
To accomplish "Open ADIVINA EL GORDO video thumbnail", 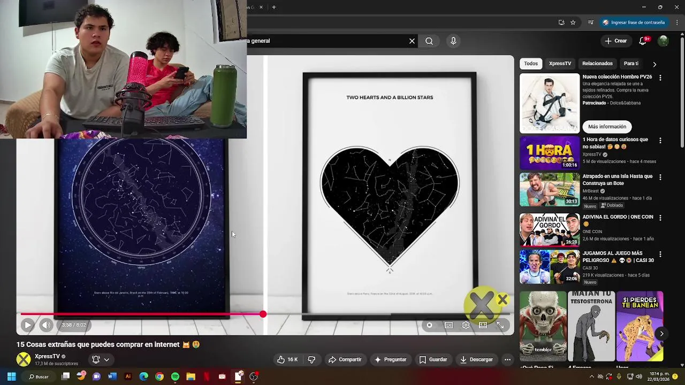I will [x=550, y=230].
